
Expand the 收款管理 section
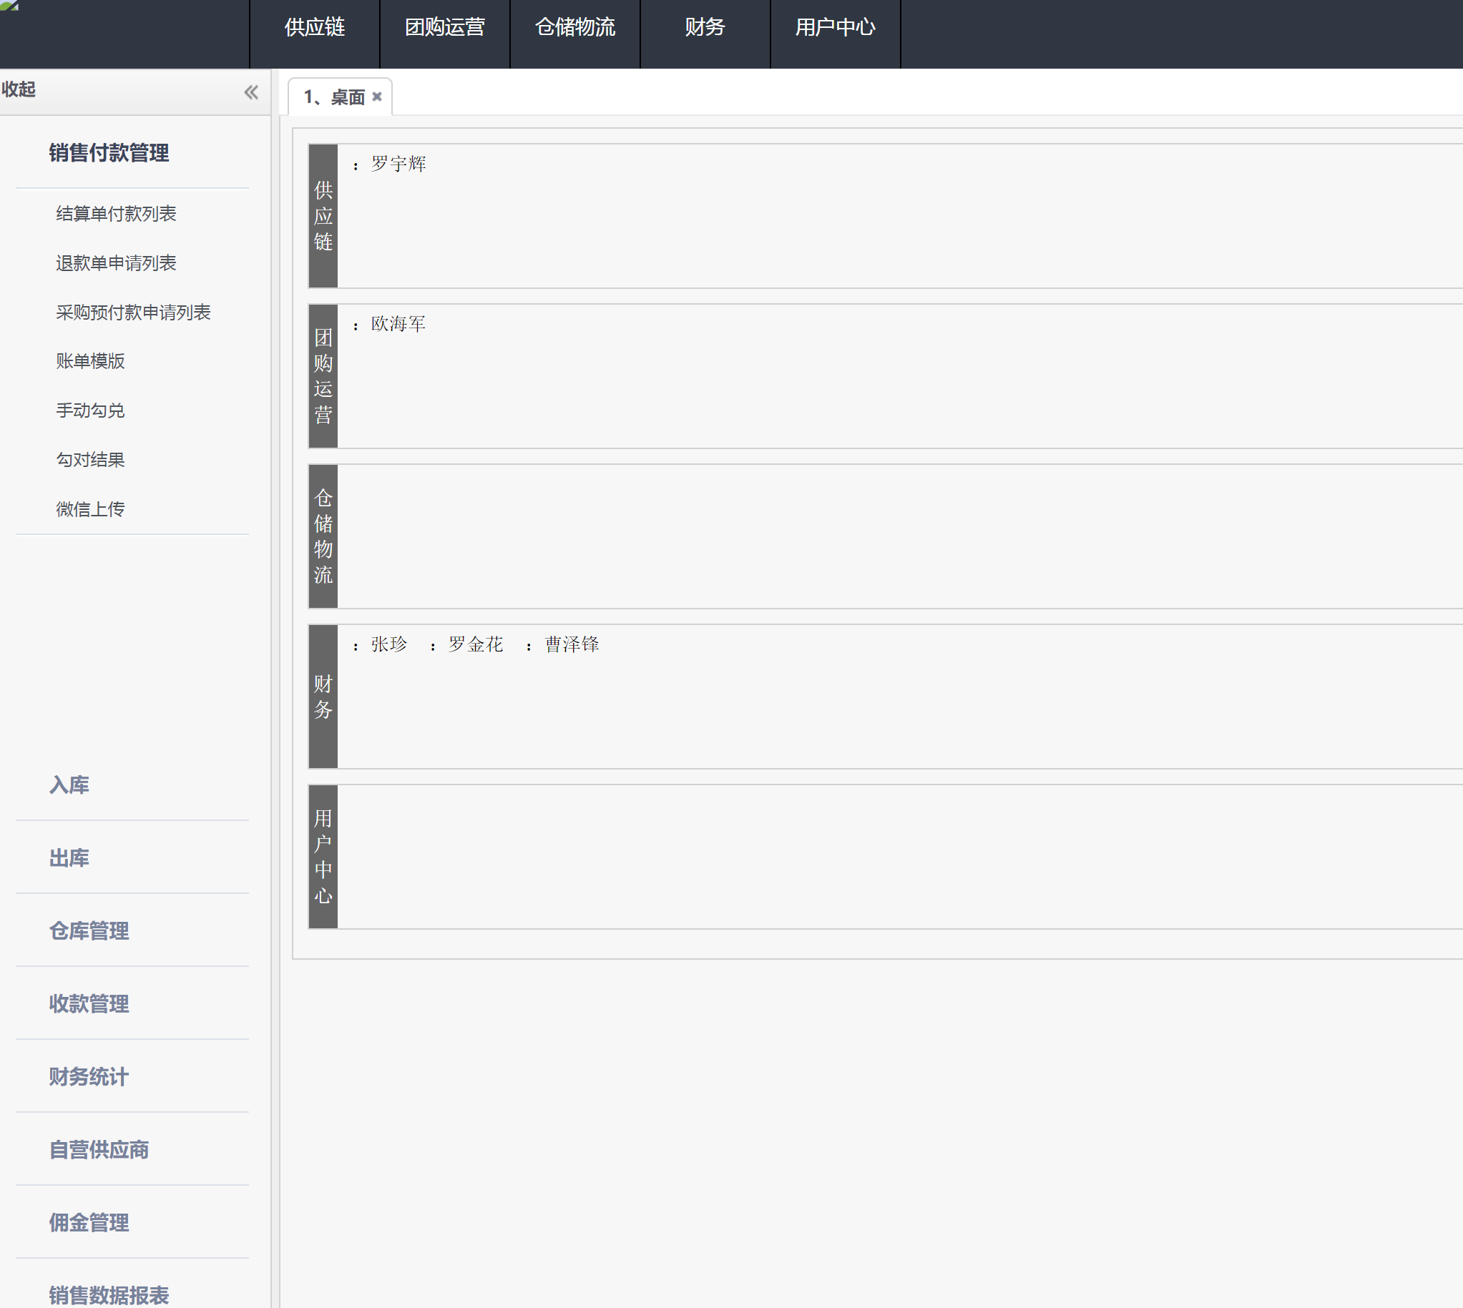tap(89, 1003)
